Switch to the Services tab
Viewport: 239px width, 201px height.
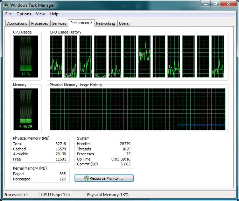click(x=59, y=23)
